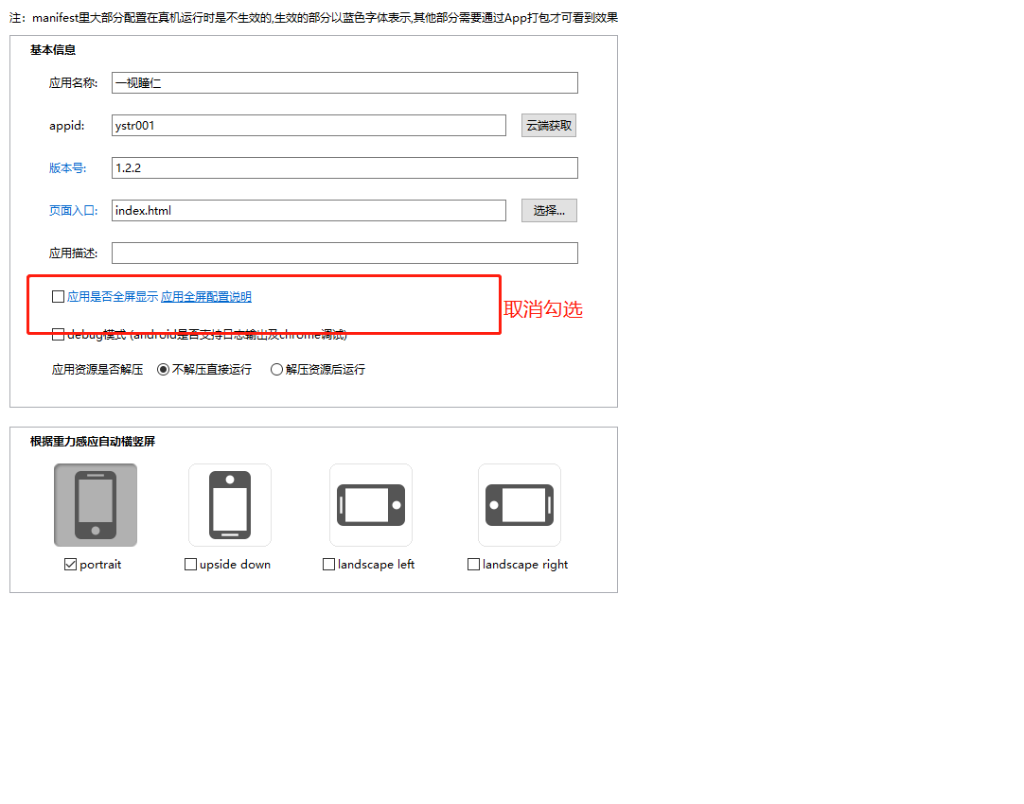Viewport: 1024px width, 804px height.
Task: Select the 解压资源后运行 radio option
Action: pyautogui.click(x=277, y=370)
